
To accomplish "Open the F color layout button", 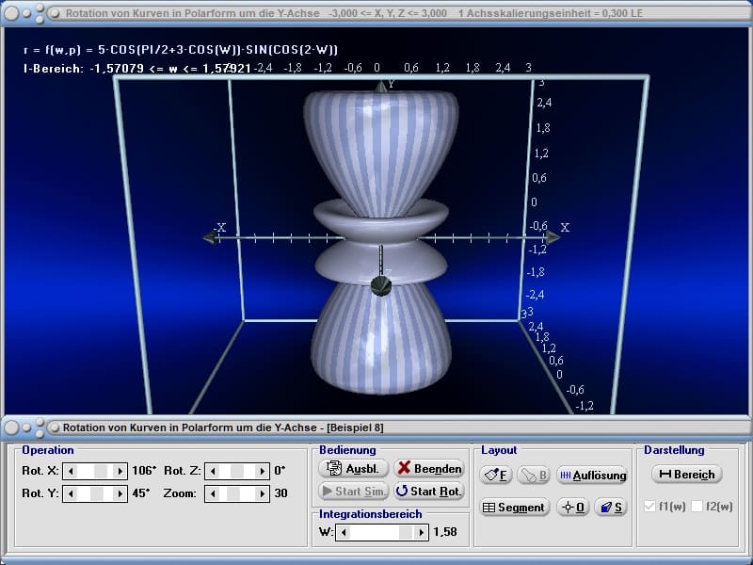I will tap(496, 476).
